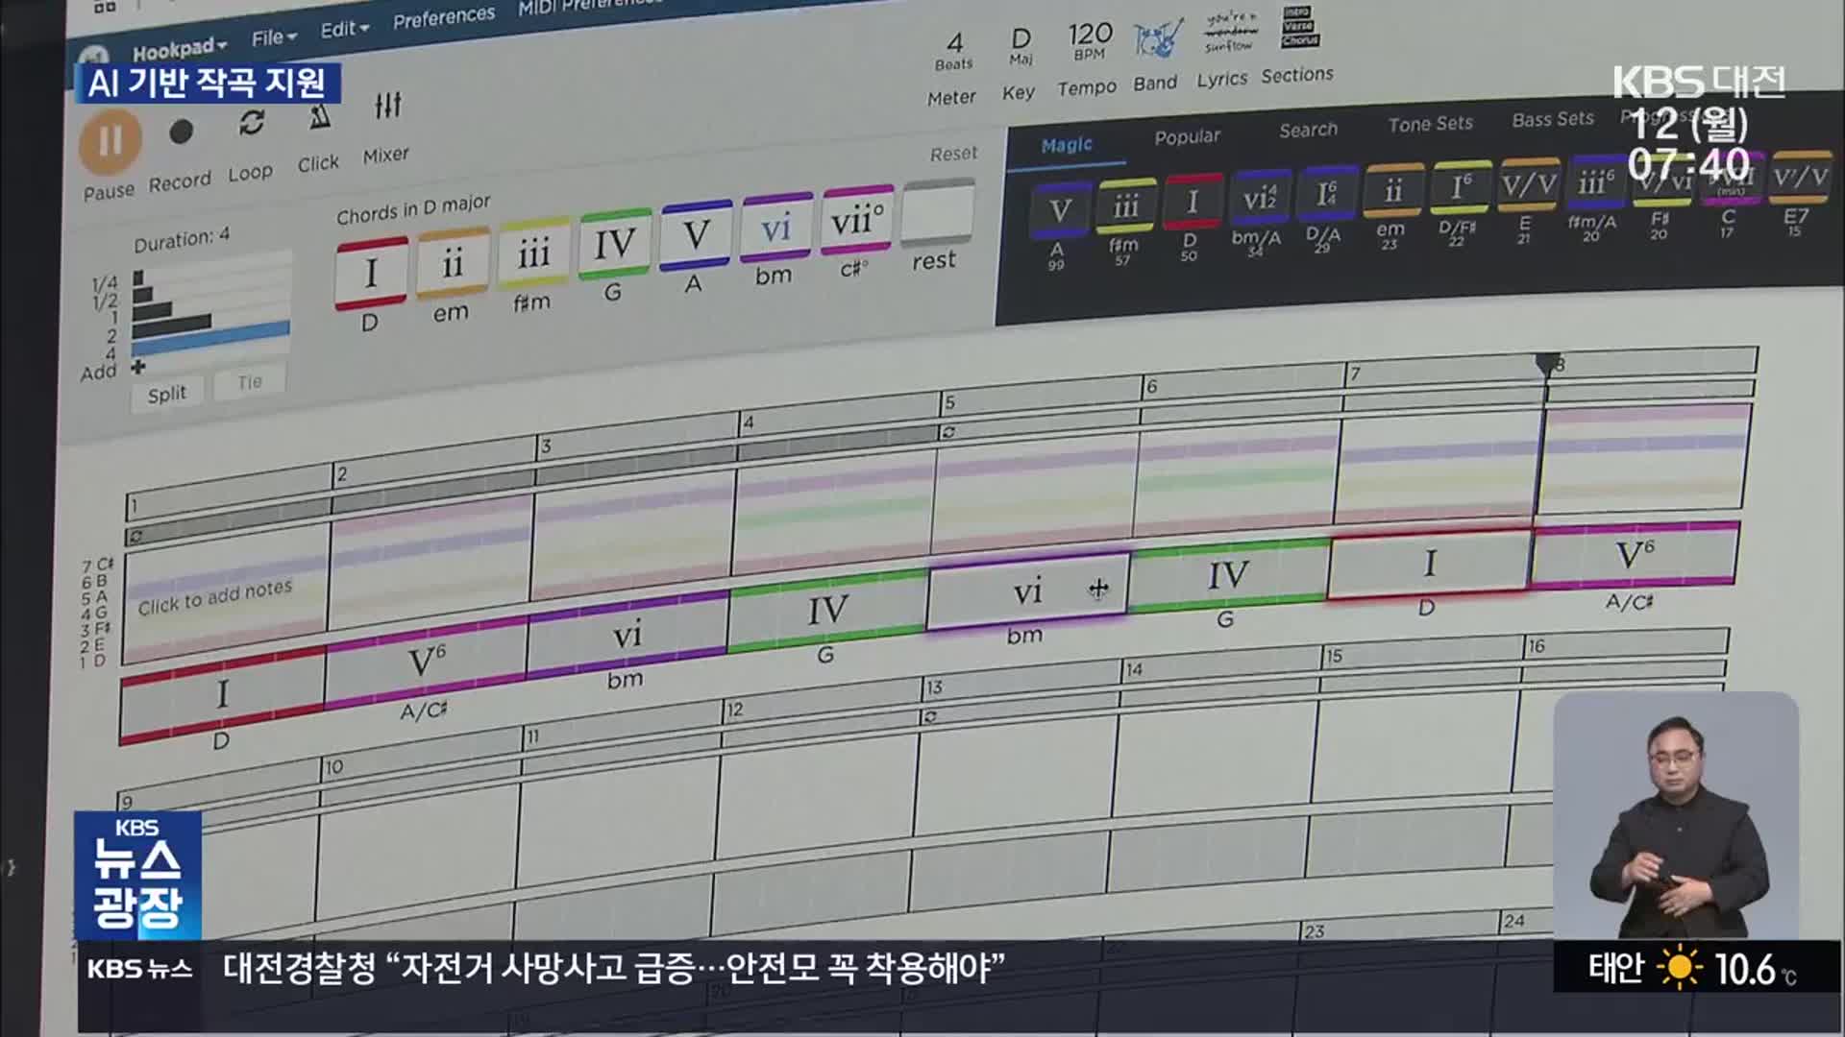Insert a rest from the chord palette
Screen dimensions: 1845x1037
(x=938, y=211)
